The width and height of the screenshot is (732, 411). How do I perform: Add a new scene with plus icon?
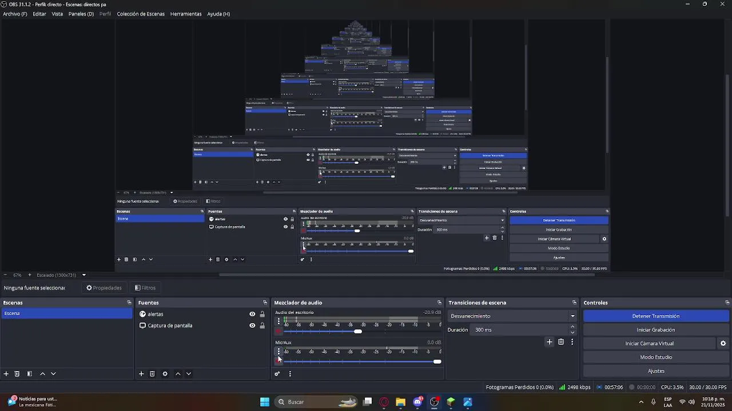point(6,374)
